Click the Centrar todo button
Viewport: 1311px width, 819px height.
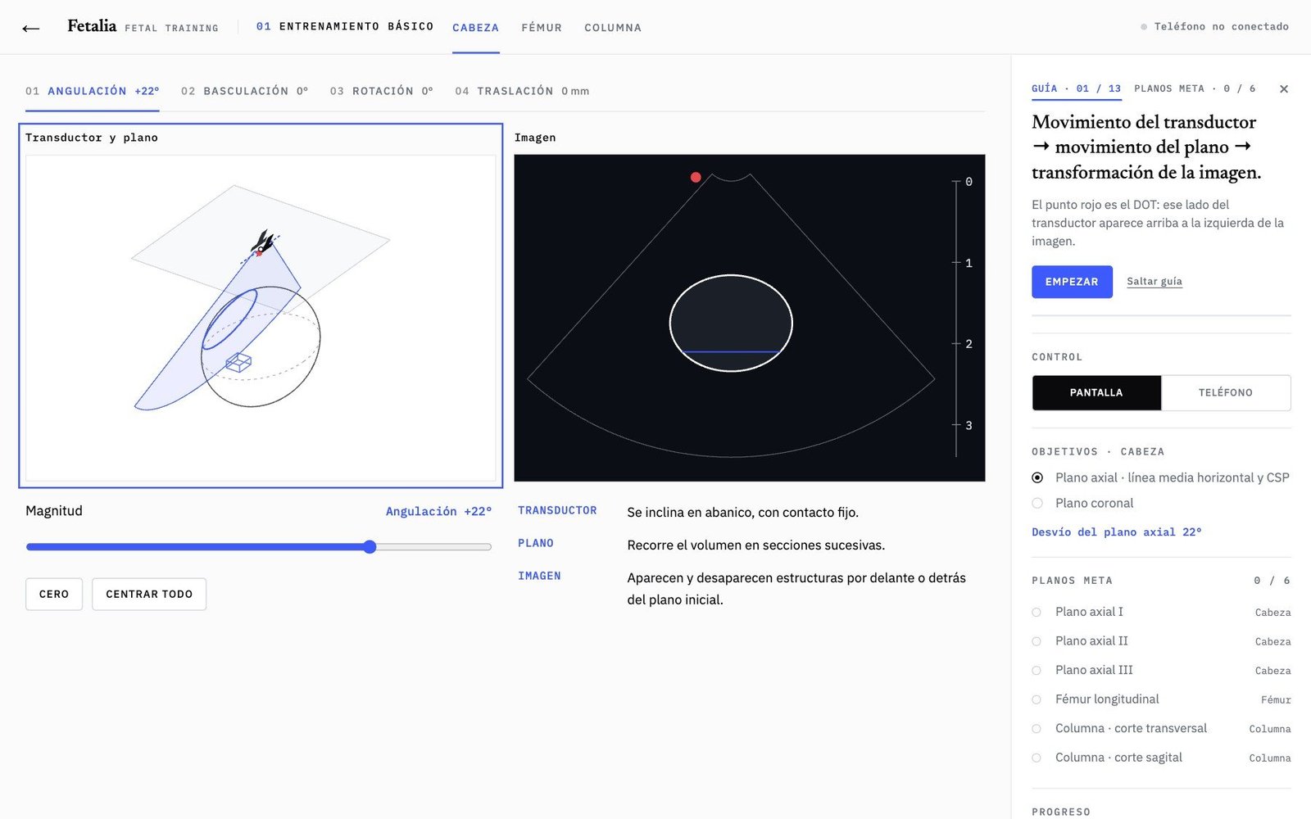(x=149, y=595)
